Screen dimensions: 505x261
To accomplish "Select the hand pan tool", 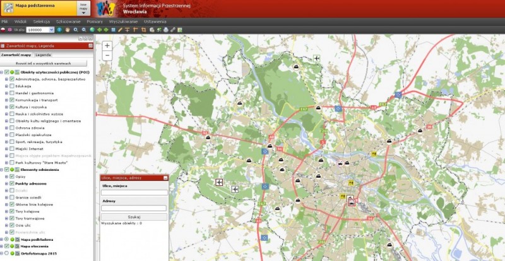I will [x=68, y=30].
